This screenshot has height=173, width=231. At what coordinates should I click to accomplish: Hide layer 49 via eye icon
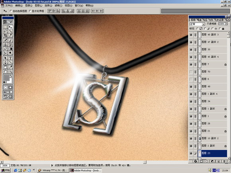pos(191,87)
